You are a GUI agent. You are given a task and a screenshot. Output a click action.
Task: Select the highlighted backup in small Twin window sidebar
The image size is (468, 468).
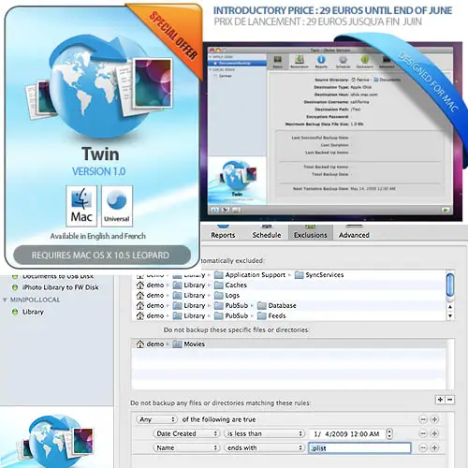pyautogui.click(x=237, y=64)
